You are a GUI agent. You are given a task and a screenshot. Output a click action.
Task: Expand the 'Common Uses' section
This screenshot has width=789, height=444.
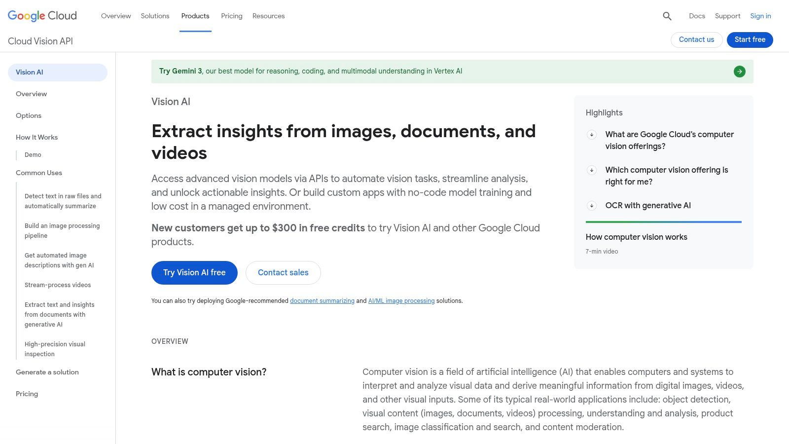[x=38, y=173]
